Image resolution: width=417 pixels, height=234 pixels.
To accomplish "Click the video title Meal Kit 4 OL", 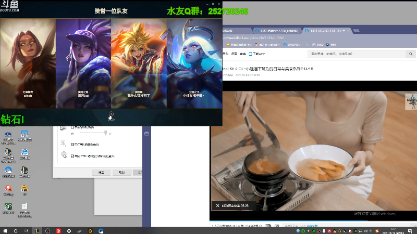I will coord(268,69).
